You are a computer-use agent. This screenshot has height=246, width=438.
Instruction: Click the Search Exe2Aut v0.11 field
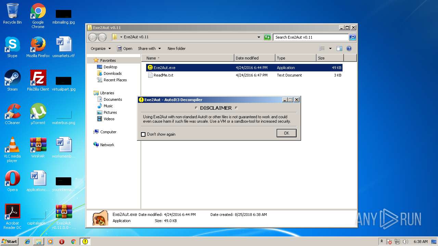(311, 37)
